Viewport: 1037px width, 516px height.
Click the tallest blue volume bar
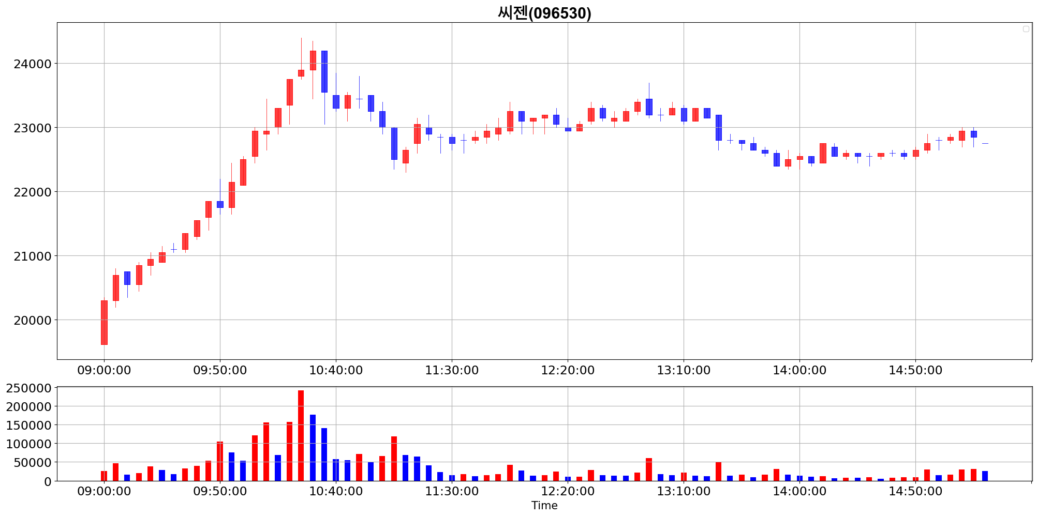(313, 448)
